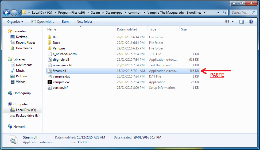This screenshot has width=260, height=150.
Task: Click the Change your view icon
Action: [x=227, y=22]
